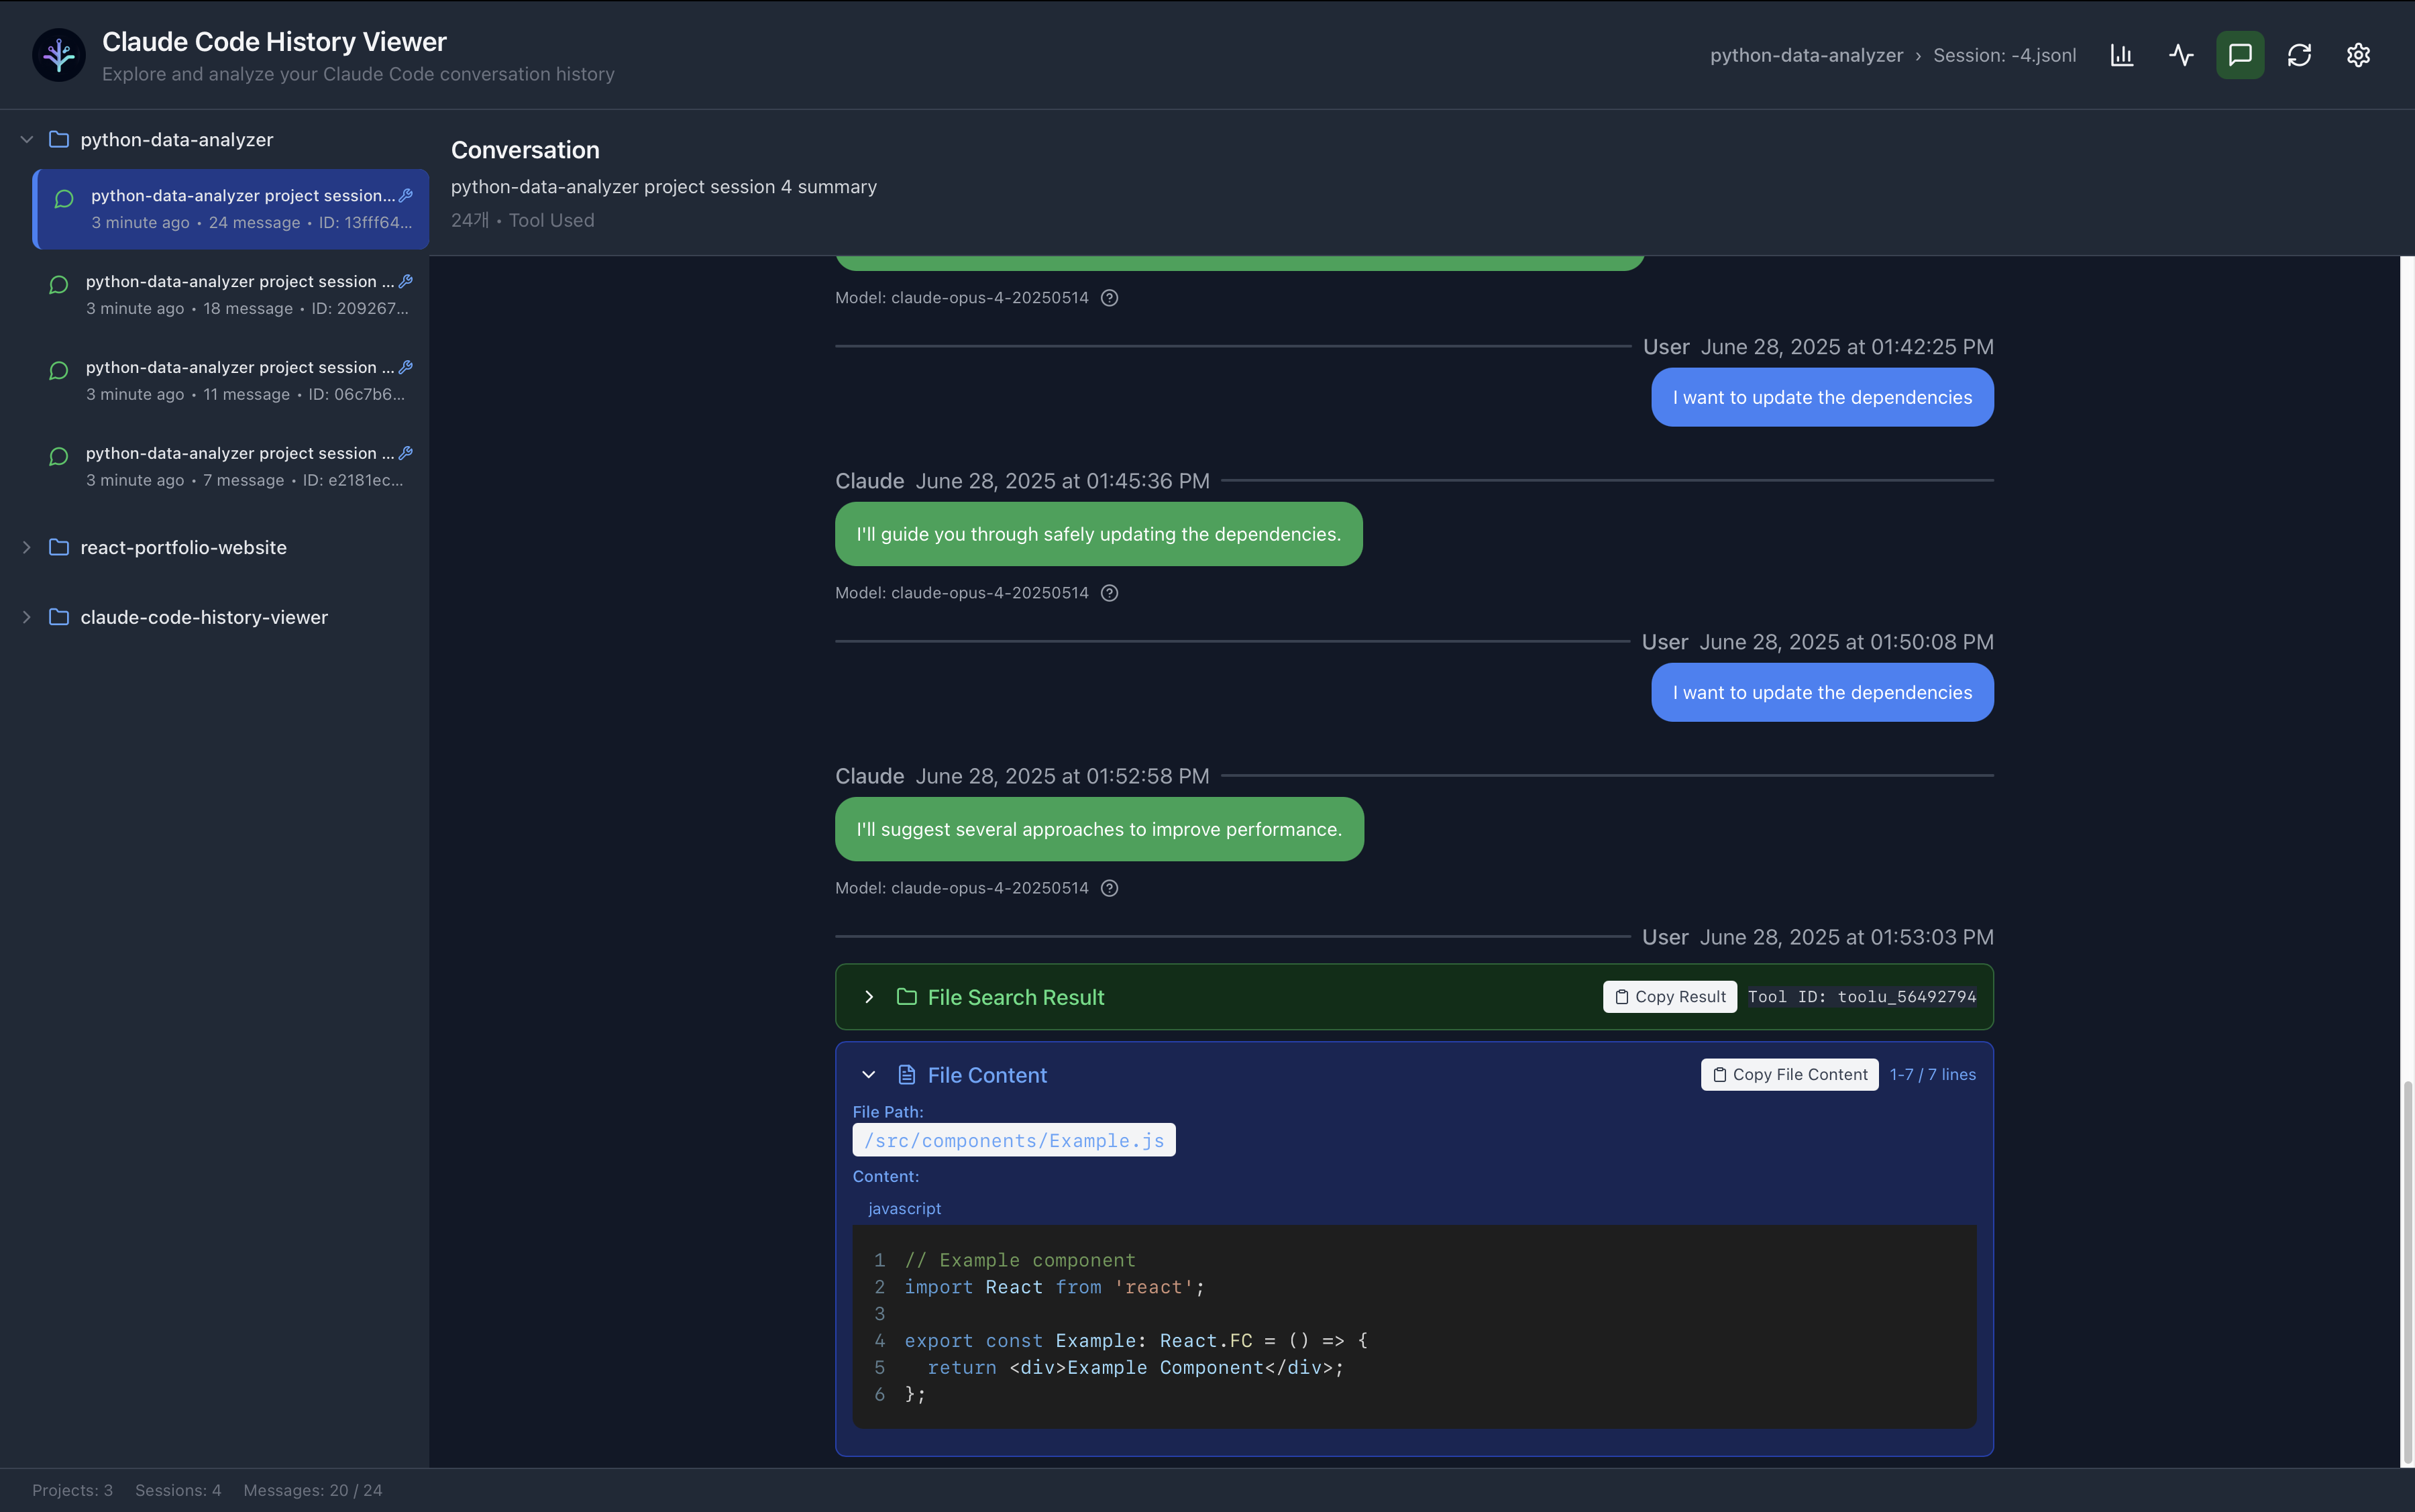Click the chat bubble icon of the 7-message session
Screen dimensions: 2415x1512
[59, 457]
